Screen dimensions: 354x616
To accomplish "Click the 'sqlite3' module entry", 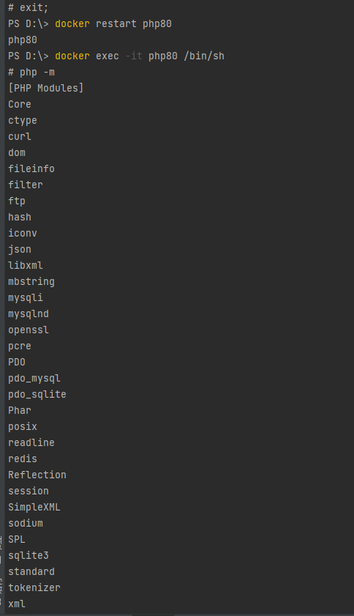I will point(29,555).
